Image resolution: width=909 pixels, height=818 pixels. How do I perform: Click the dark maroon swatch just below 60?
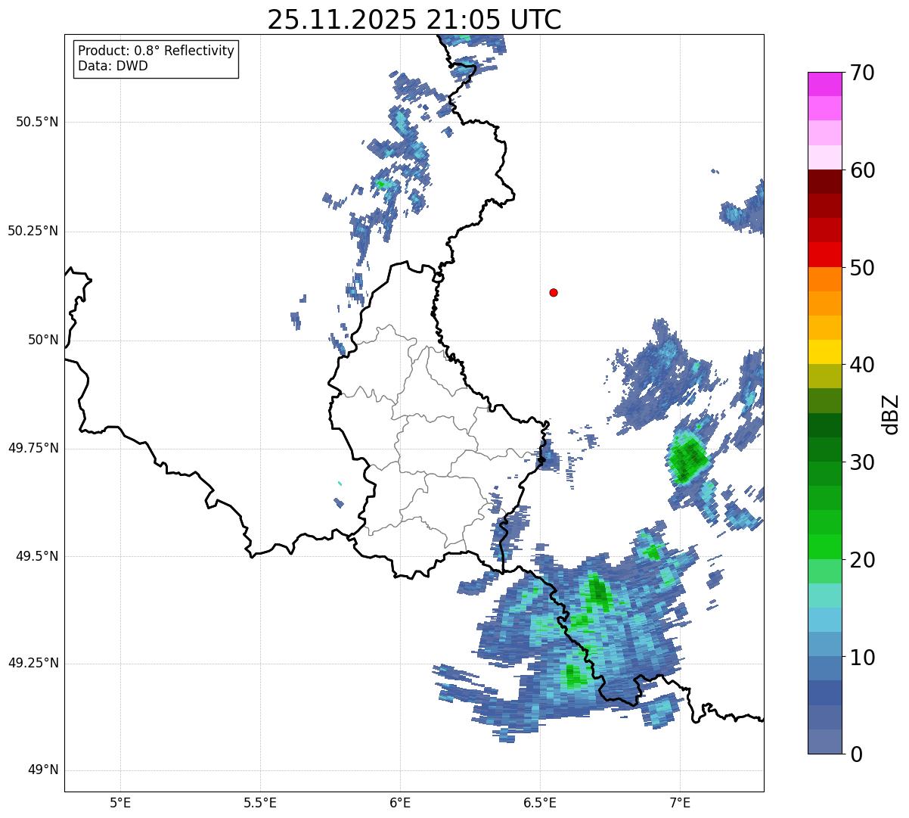(x=825, y=182)
